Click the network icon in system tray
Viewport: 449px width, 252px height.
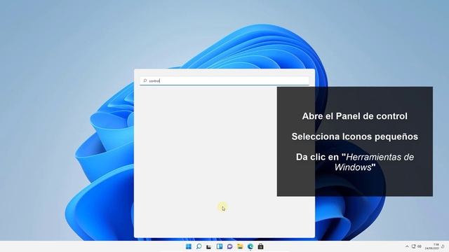pos(413,246)
